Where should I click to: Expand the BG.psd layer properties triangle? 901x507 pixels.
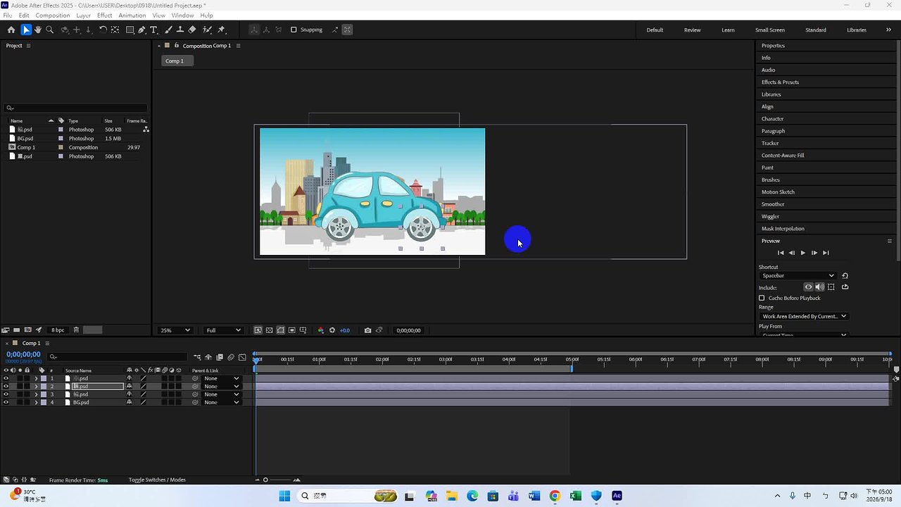(x=36, y=402)
